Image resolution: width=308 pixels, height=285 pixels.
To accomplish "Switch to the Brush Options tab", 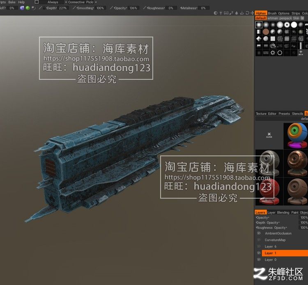I will (x=278, y=13).
